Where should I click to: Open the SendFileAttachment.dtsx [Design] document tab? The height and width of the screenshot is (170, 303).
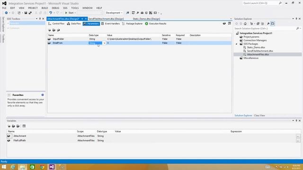(106, 19)
